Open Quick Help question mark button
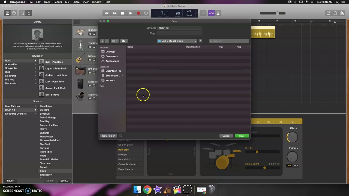Viewport: 349px width, 196px height. (14, 13)
